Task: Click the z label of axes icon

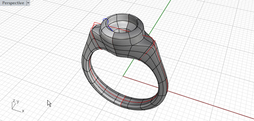Action: (x=14, y=101)
